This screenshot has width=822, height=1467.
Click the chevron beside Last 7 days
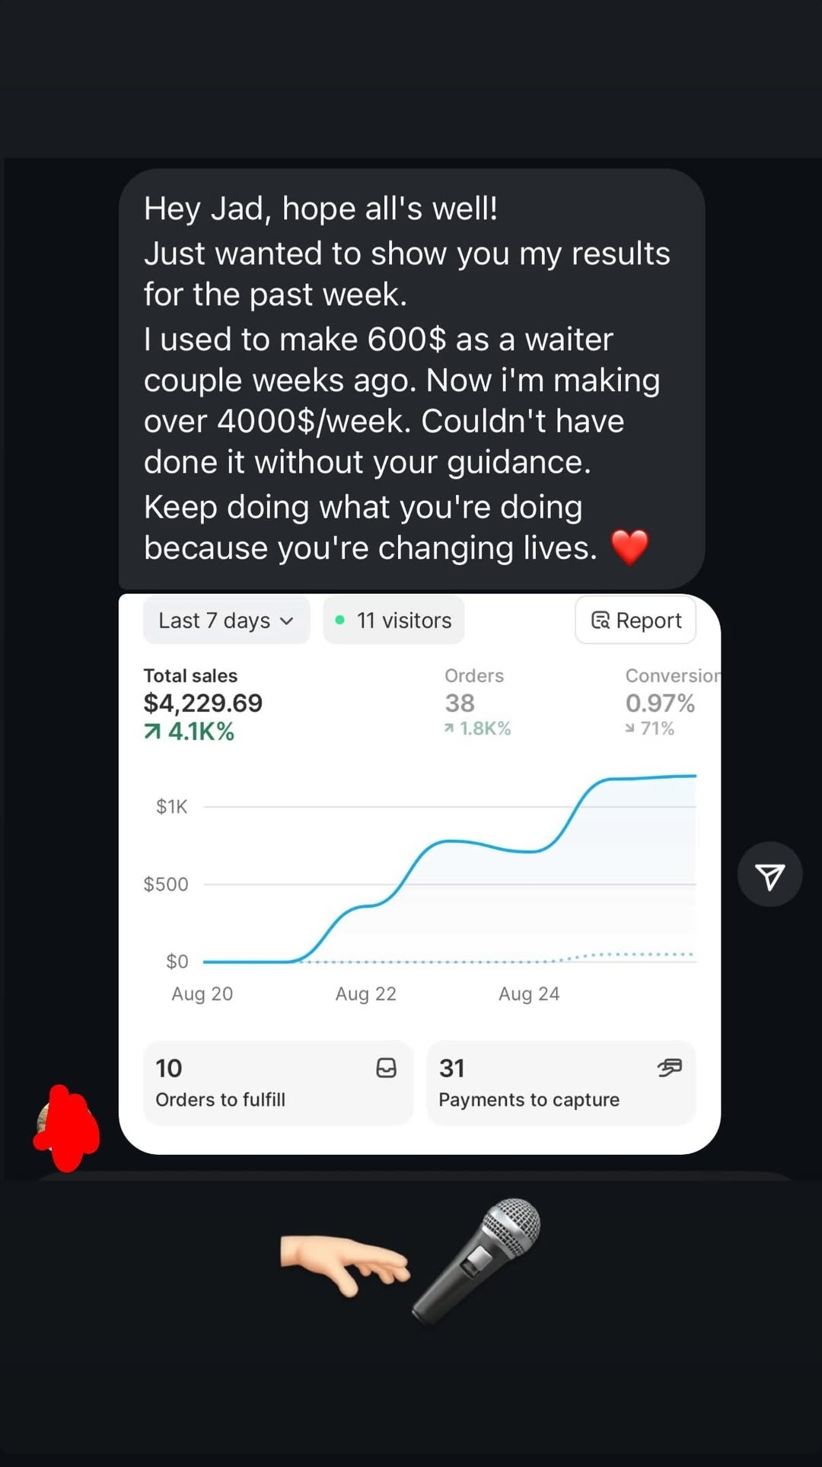(287, 621)
